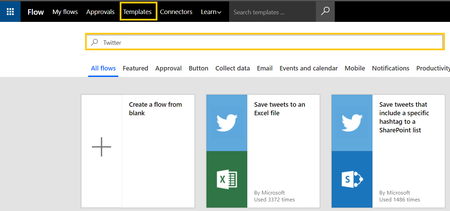Switch to the Featured category tab
This screenshot has height=211, width=450.
click(135, 68)
